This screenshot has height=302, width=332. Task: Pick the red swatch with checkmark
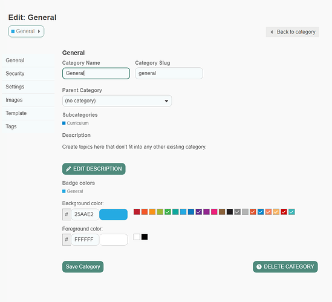(x=284, y=212)
